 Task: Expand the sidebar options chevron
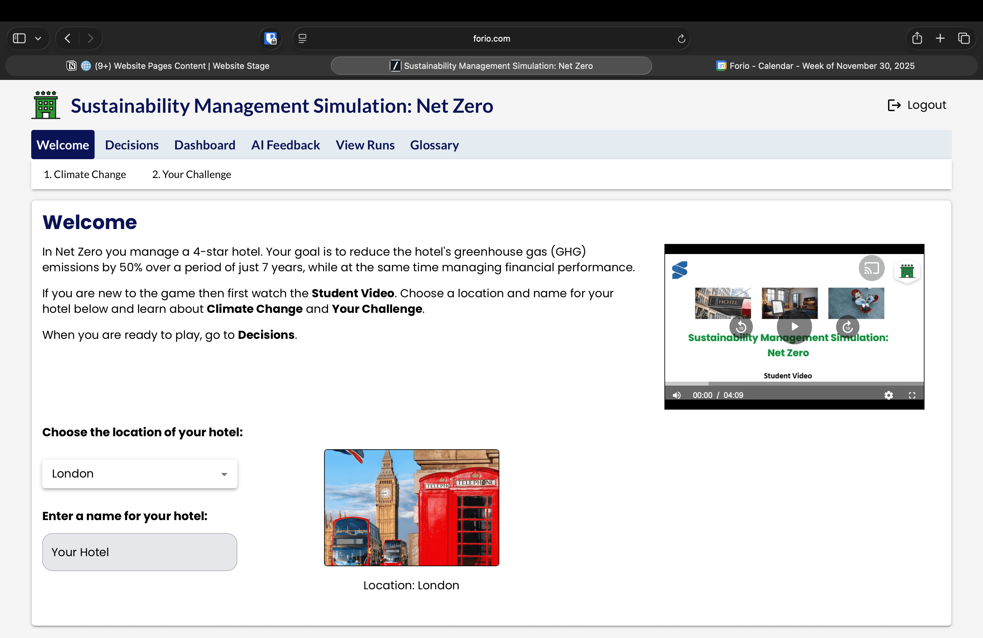click(x=38, y=38)
